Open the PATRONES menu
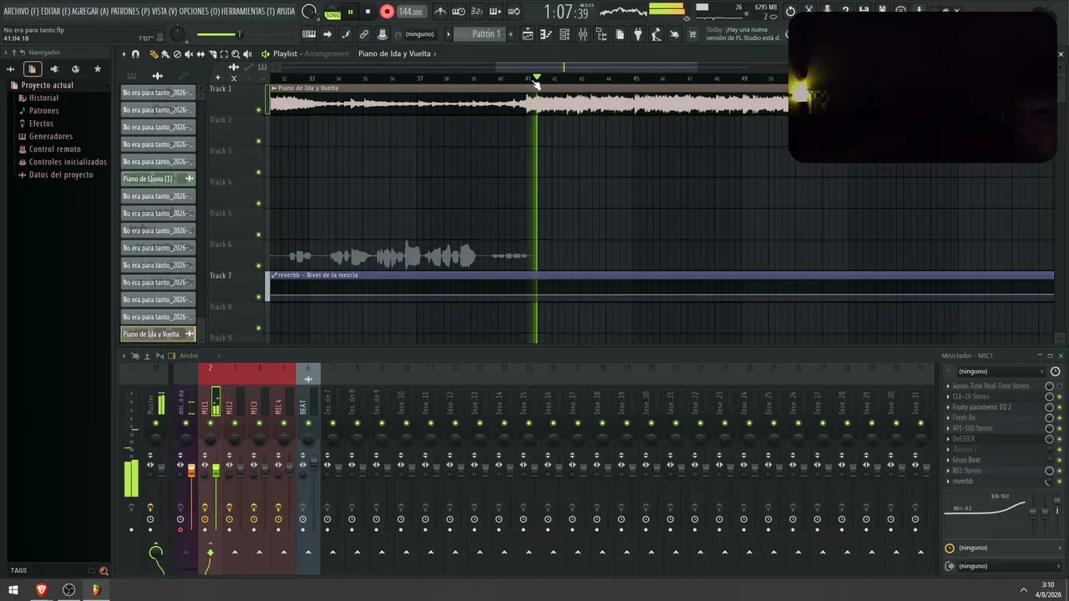Image resolution: width=1069 pixels, height=601 pixels. pos(130,12)
